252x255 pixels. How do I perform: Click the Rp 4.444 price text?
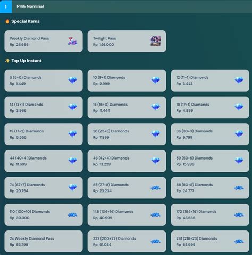coord(102,110)
